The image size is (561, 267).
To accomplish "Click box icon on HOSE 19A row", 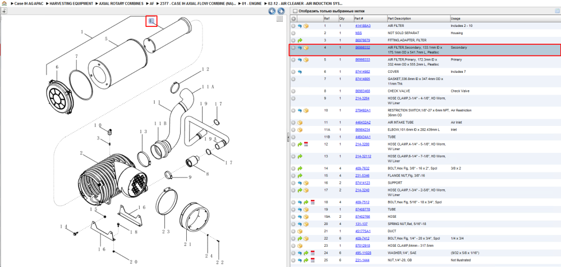I will point(306,217).
